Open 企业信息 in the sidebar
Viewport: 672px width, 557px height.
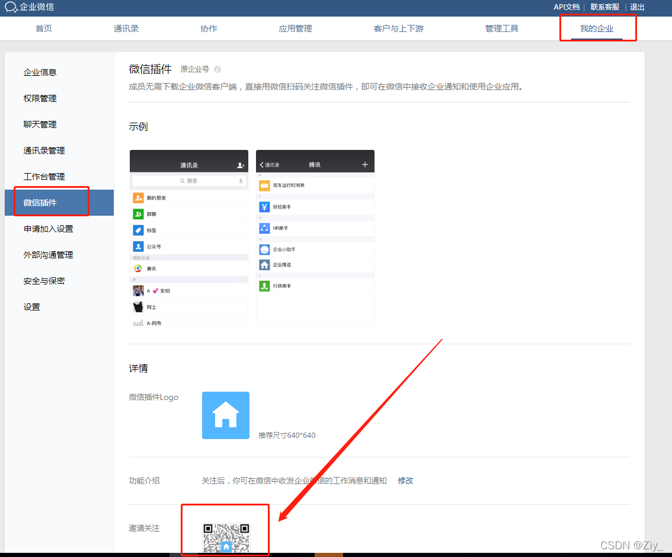click(x=40, y=72)
